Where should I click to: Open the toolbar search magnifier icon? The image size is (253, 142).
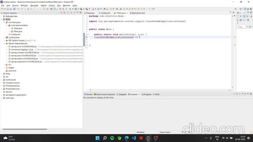(236, 9)
